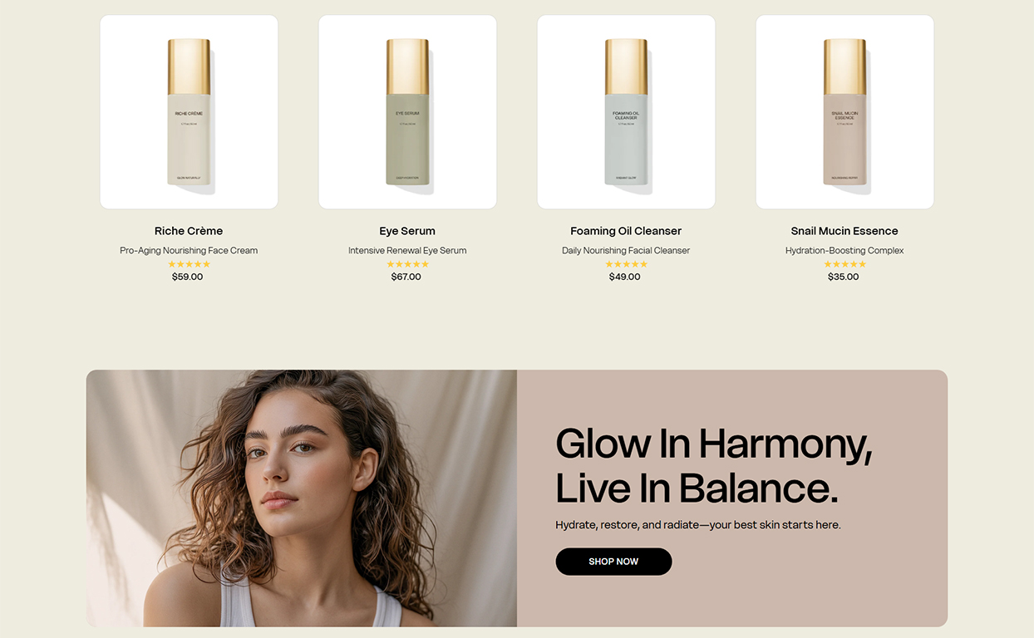Click the SHOP NOW button
The height and width of the screenshot is (638, 1034).
(613, 562)
